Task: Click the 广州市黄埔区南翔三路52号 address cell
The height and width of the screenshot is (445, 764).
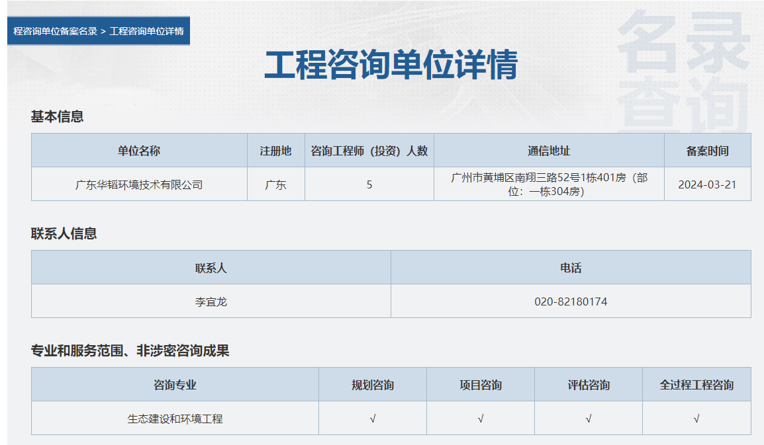Action: pyautogui.click(x=549, y=184)
